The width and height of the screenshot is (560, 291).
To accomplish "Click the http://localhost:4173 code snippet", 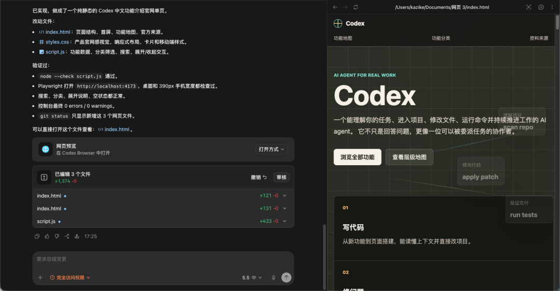I will coord(106,86).
